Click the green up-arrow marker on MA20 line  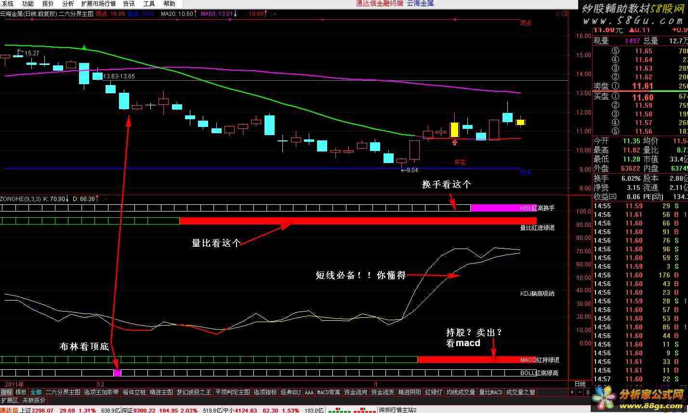(84, 47)
